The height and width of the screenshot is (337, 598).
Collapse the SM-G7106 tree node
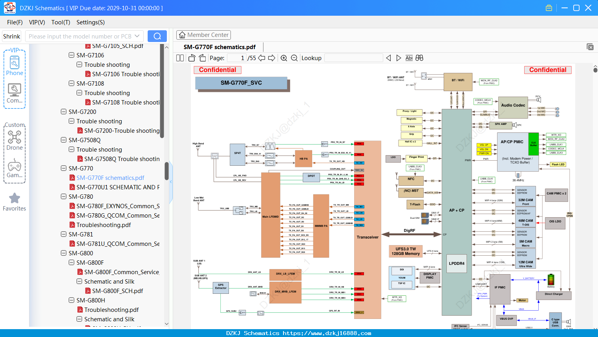point(71,55)
